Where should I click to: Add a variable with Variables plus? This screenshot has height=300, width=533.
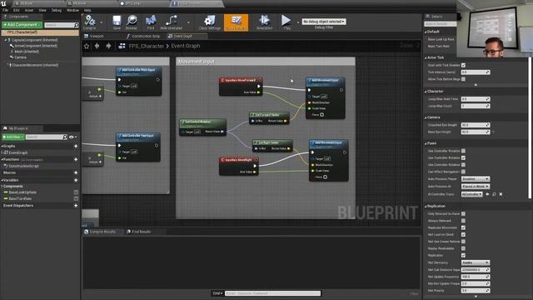(76, 180)
